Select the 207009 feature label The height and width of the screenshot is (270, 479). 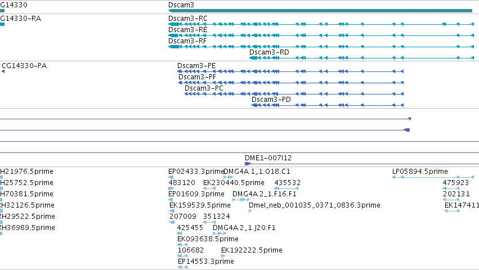tap(183, 217)
